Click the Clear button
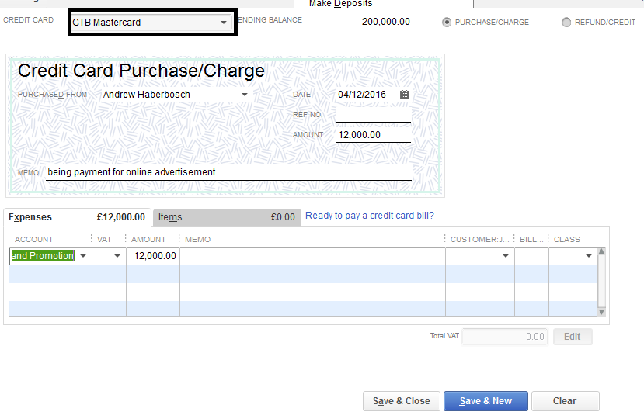Viewport: 644px width, 412px height. click(x=565, y=401)
